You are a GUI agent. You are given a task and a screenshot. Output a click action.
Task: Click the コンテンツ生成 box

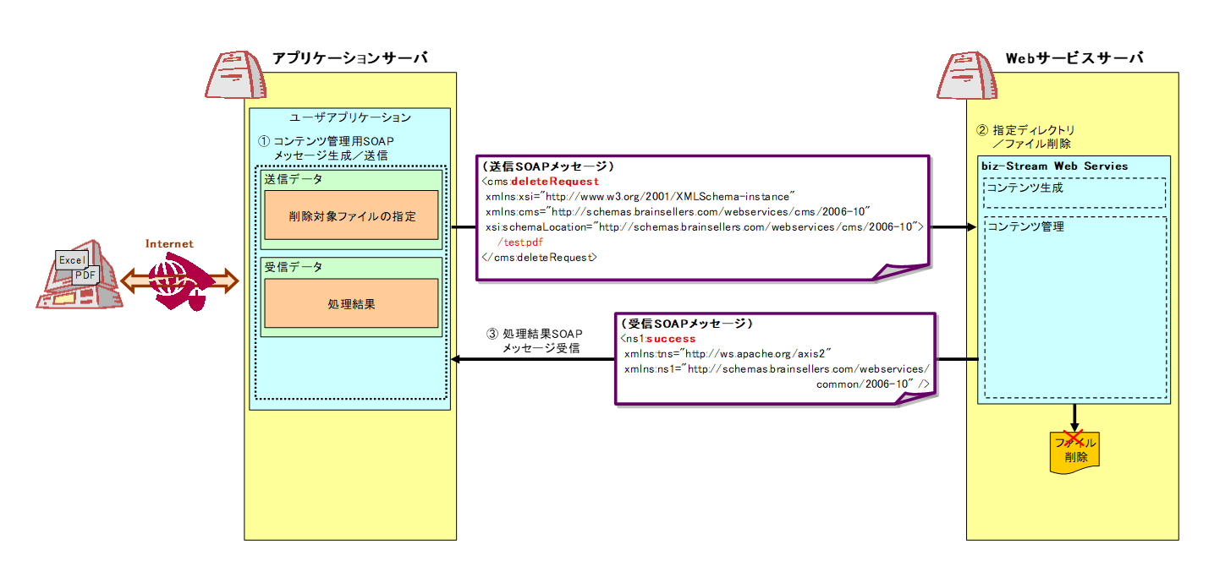[x=1075, y=193]
